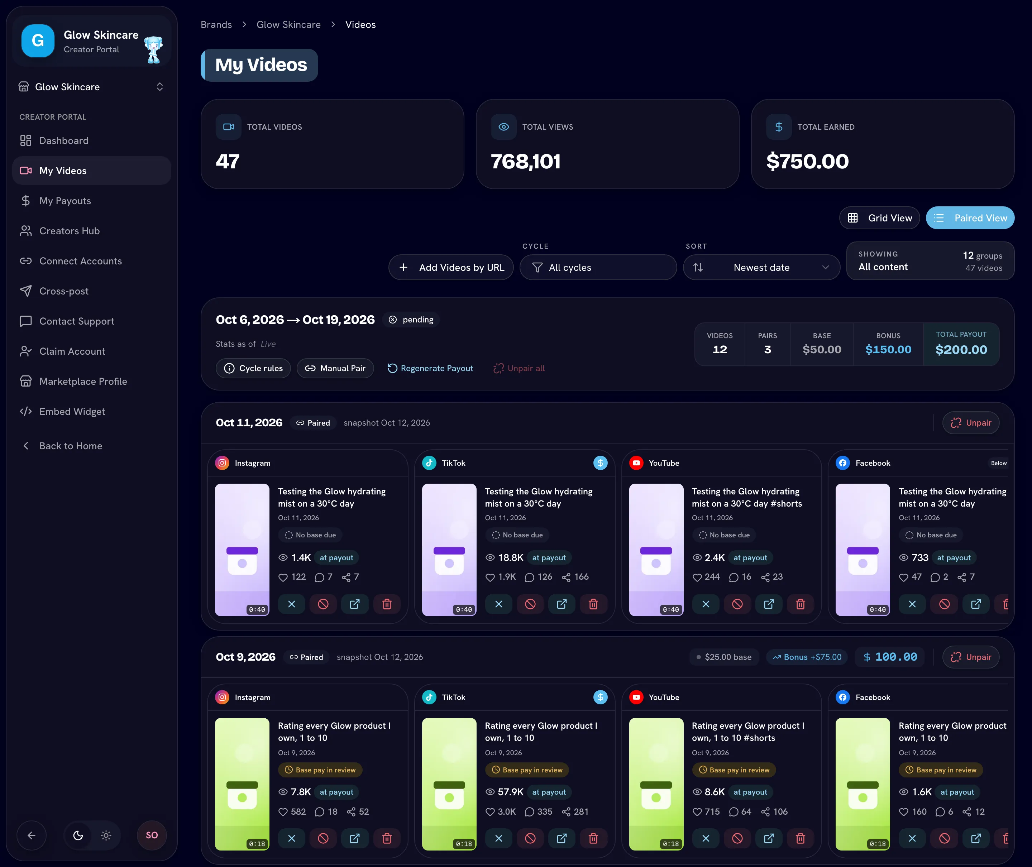
Task: Click the back arrow button in sidebar footer
Action: coord(32,835)
